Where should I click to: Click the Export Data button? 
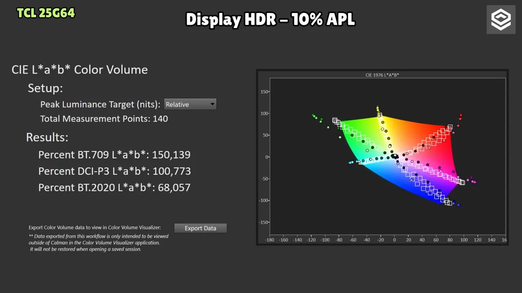[x=200, y=228]
